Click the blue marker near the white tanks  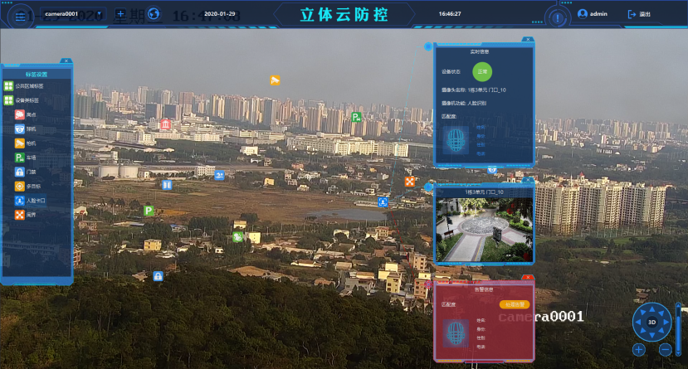click(x=219, y=175)
